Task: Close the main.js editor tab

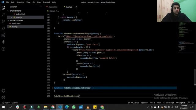Action: [x=76, y=7]
